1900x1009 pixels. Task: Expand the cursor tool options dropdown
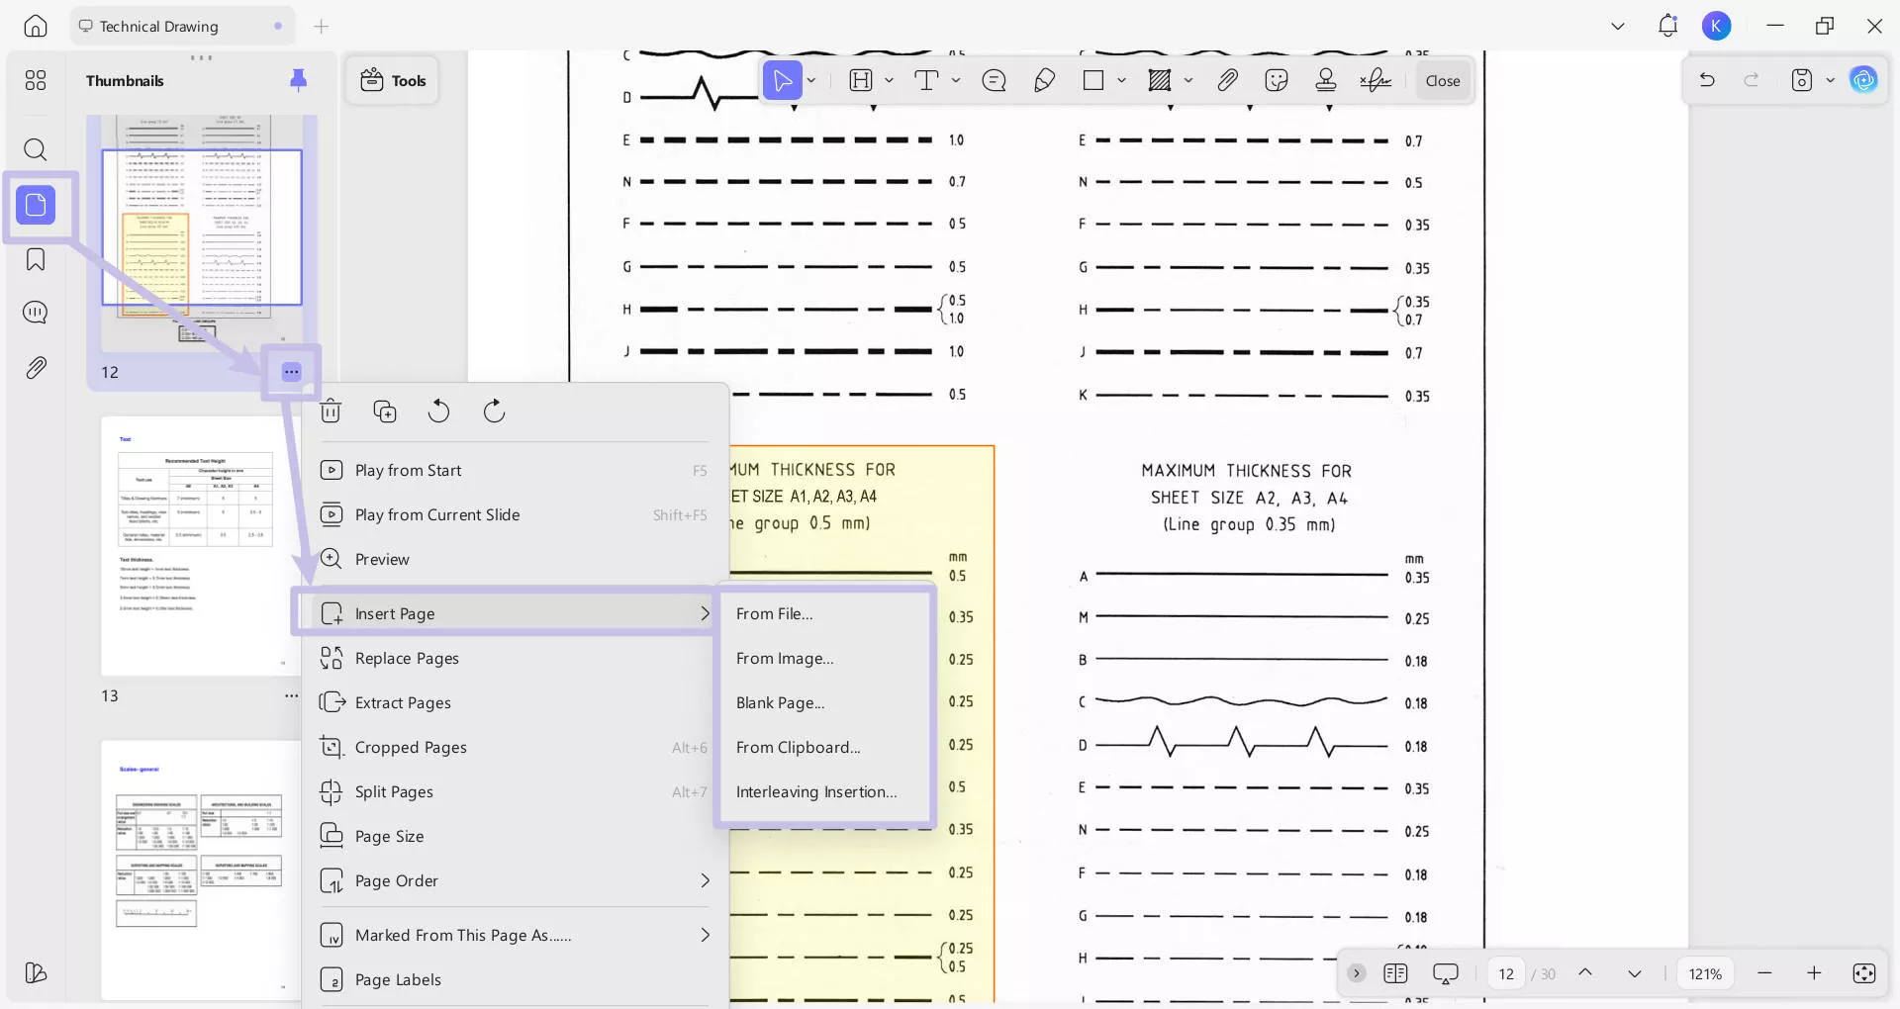click(811, 80)
